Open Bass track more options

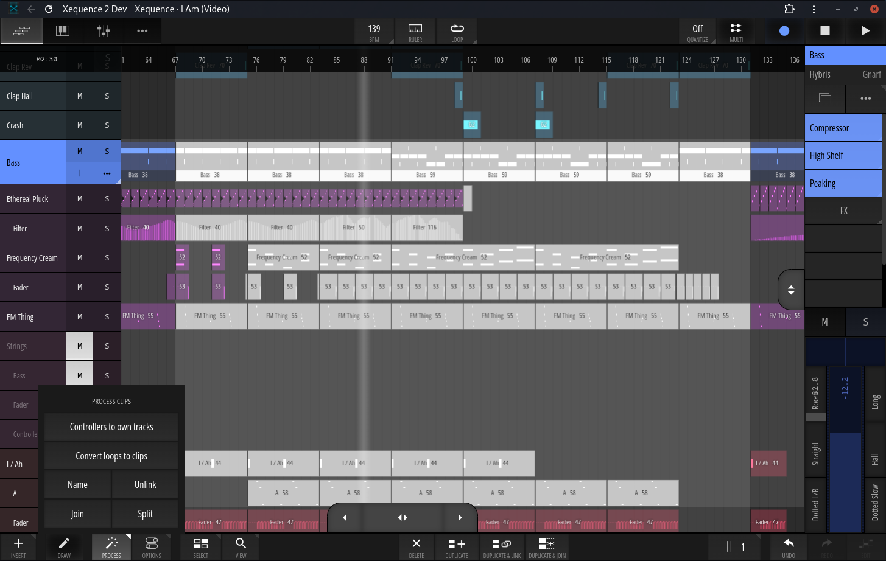107,173
